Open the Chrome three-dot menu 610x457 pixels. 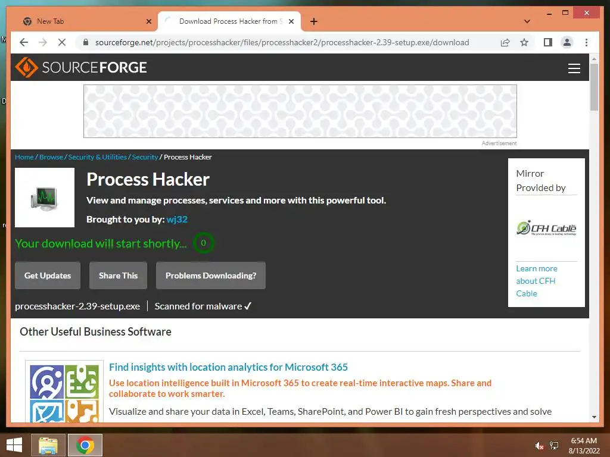(586, 42)
